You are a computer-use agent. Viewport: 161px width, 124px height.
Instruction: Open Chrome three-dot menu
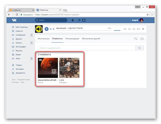pyautogui.click(x=152, y=15)
